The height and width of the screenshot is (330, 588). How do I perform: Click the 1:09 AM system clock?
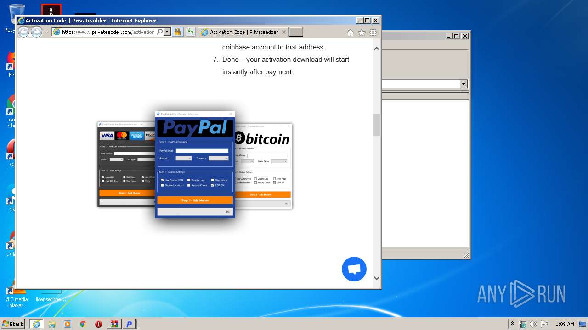point(565,324)
